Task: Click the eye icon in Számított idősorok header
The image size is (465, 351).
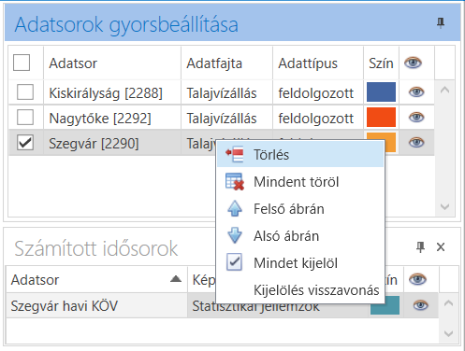Action: (417, 279)
